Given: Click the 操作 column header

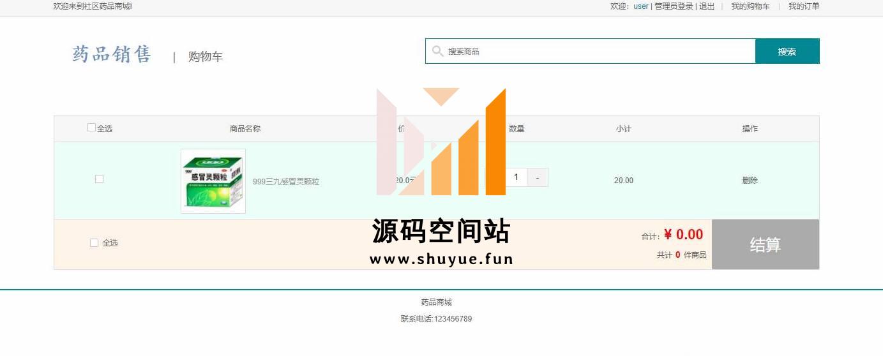Looking at the screenshot, I should pos(750,128).
